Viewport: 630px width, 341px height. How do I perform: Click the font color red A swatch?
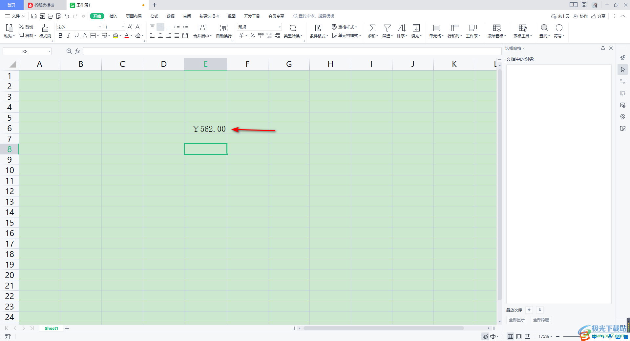(x=127, y=35)
